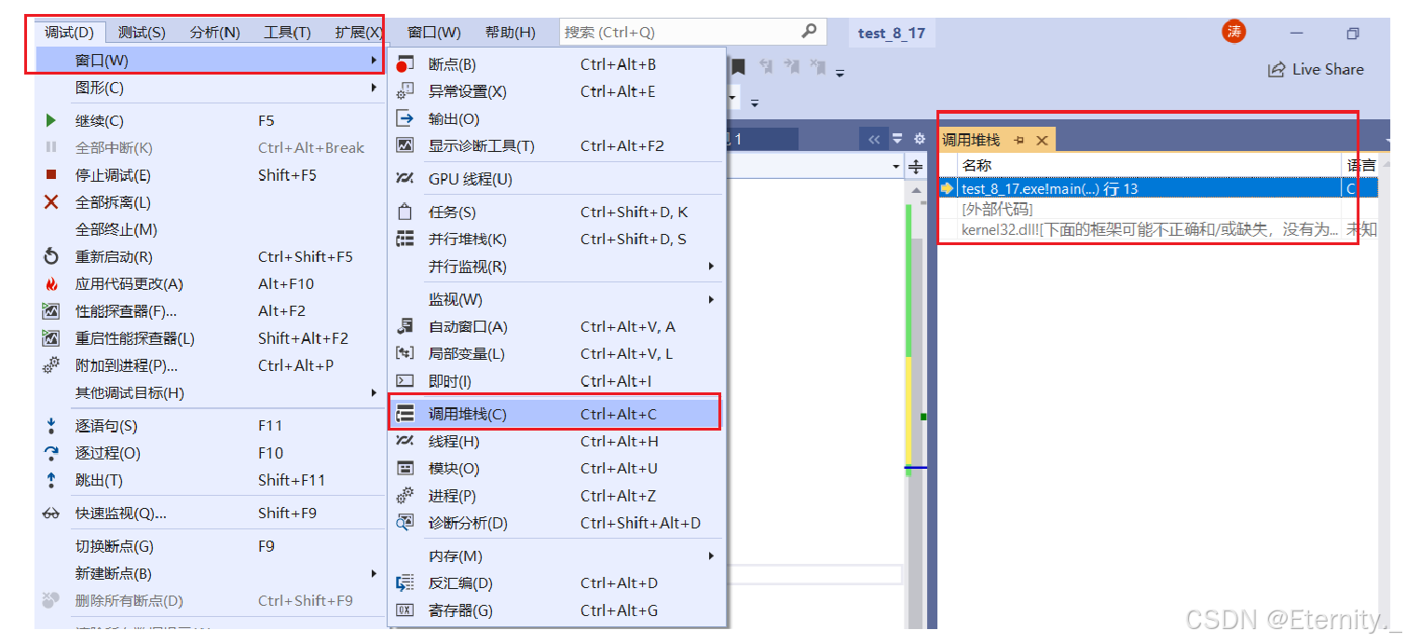Click the 重启性能探查器(L) icon

(51, 338)
